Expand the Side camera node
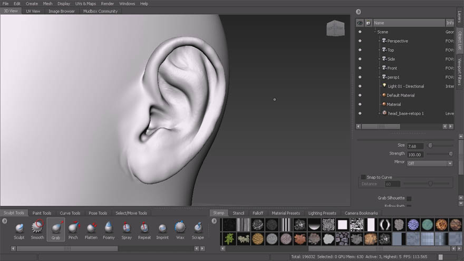The image size is (464, 261). 379,59
